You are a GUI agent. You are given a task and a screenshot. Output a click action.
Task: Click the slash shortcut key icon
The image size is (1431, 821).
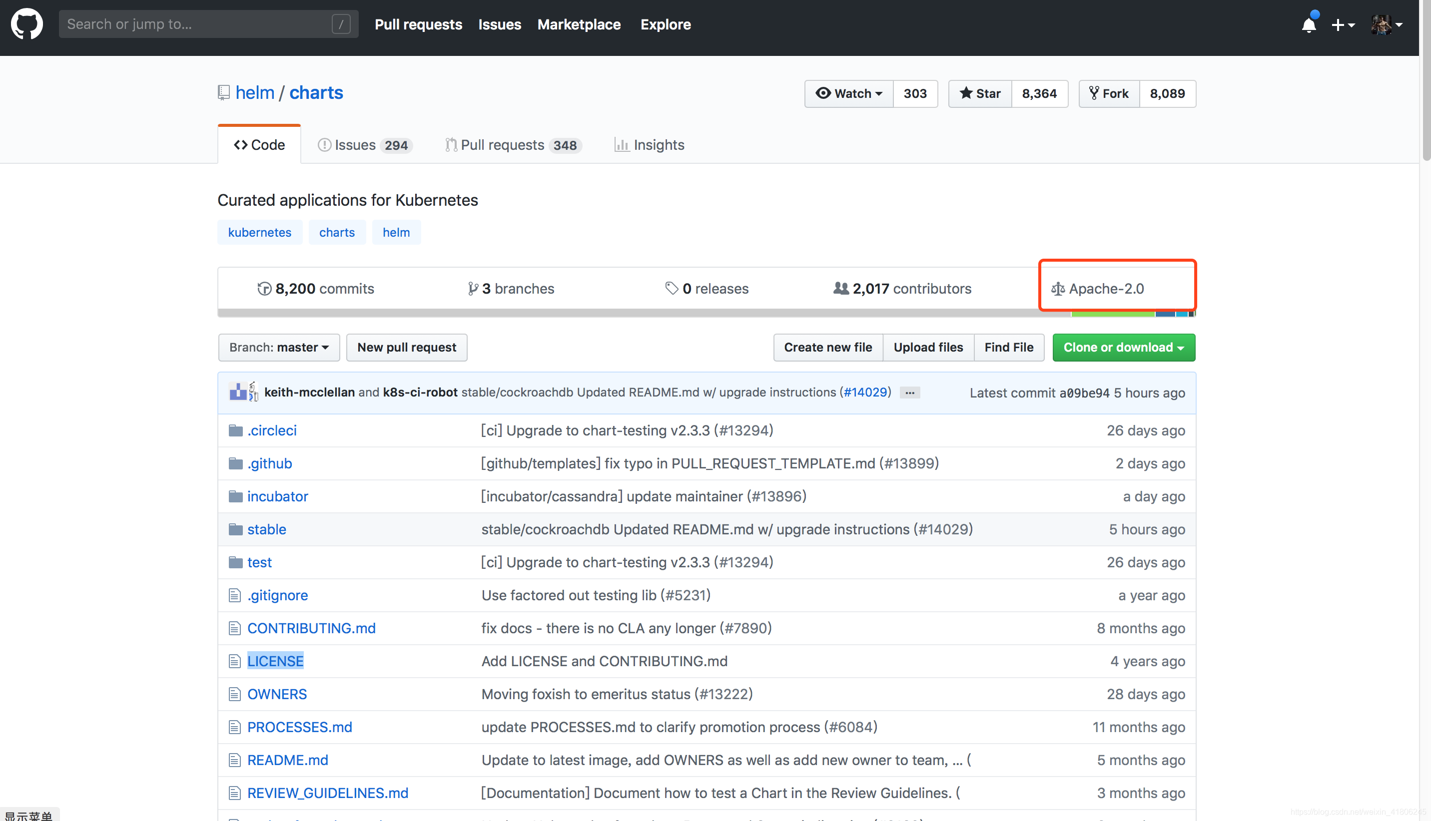click(x=341, y=23)
